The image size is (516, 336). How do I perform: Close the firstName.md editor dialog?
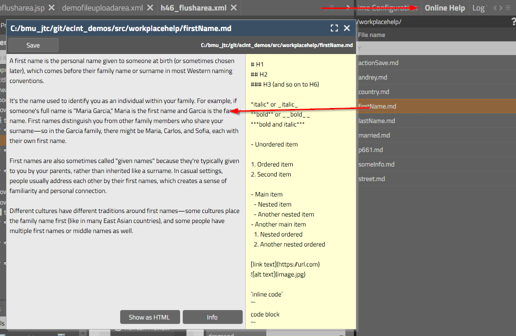(x=346, y=28)
